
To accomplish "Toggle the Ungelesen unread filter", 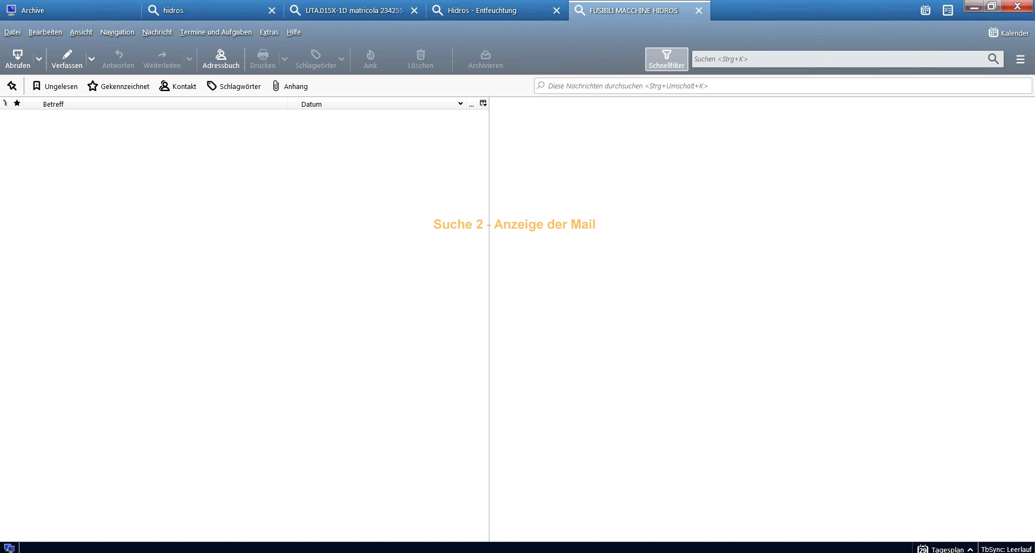I will click(x=55, y=86).
